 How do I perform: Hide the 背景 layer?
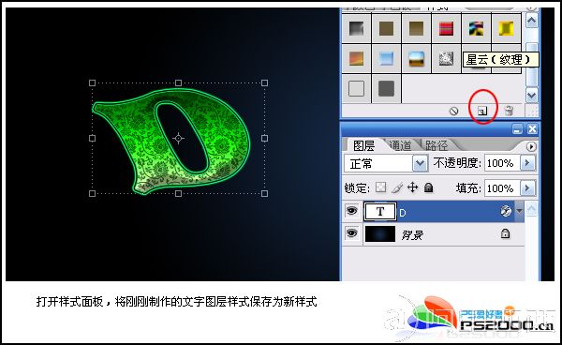tap(351, 233)
